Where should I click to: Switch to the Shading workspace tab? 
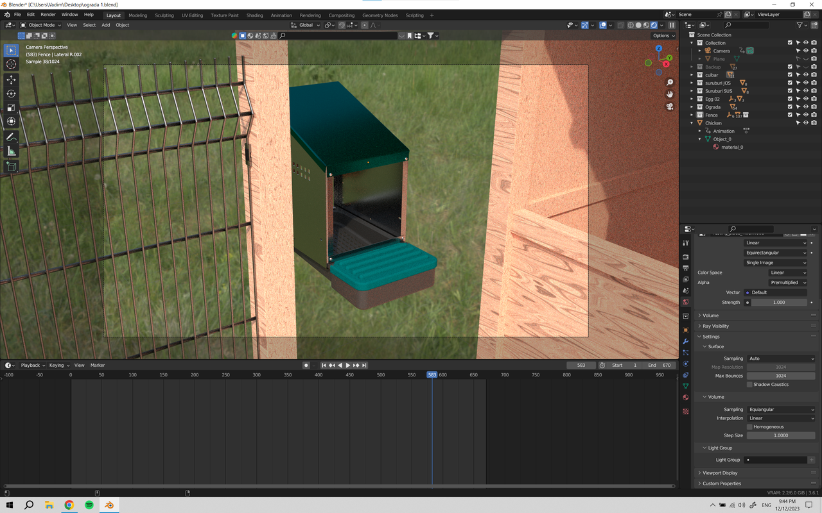(x=254, y=15)
